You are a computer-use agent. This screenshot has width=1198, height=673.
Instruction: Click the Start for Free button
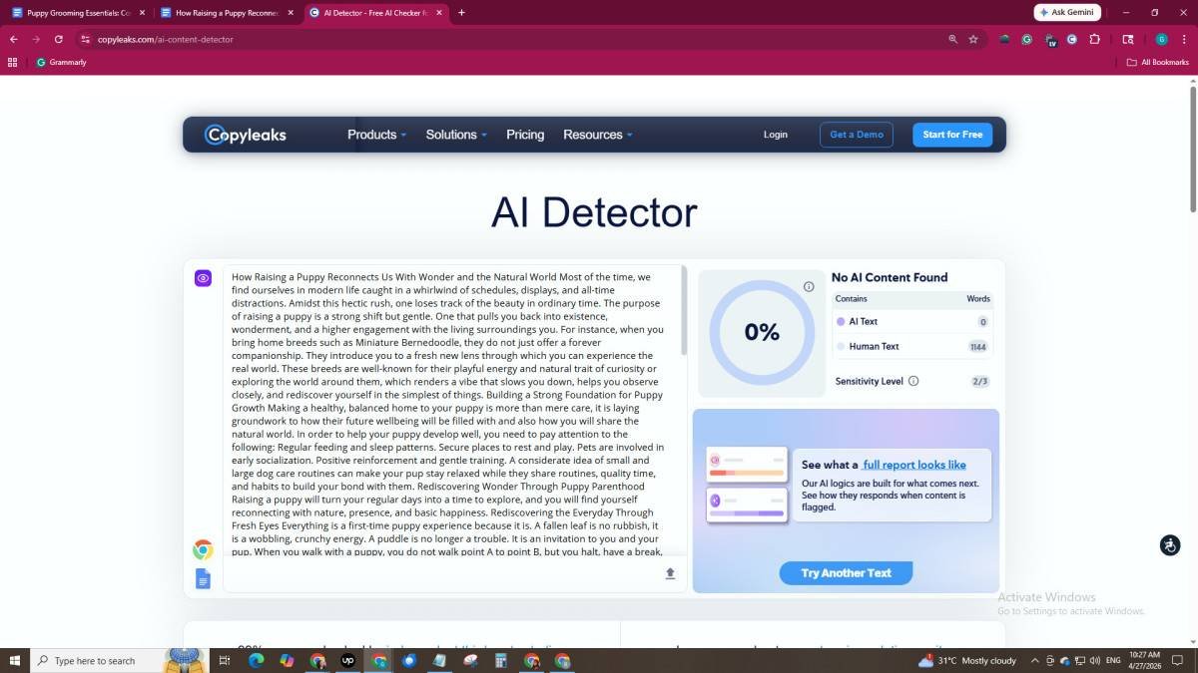pyautogui.click(x=952, y=135)
